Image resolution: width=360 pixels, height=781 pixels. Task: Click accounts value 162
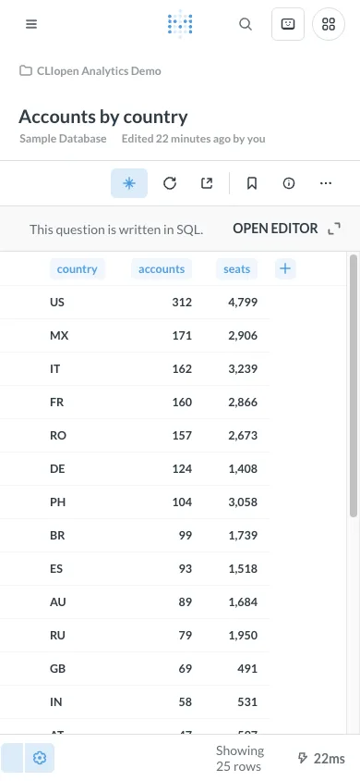pyautogui.click(x=182, y=368)
